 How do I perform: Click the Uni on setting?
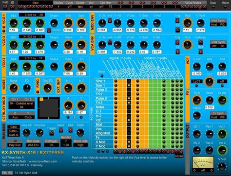91,7
